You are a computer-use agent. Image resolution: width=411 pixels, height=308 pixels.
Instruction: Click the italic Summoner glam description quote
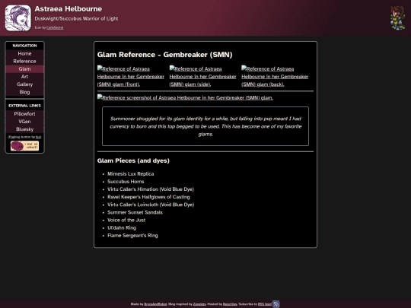[x=205, y=126]
